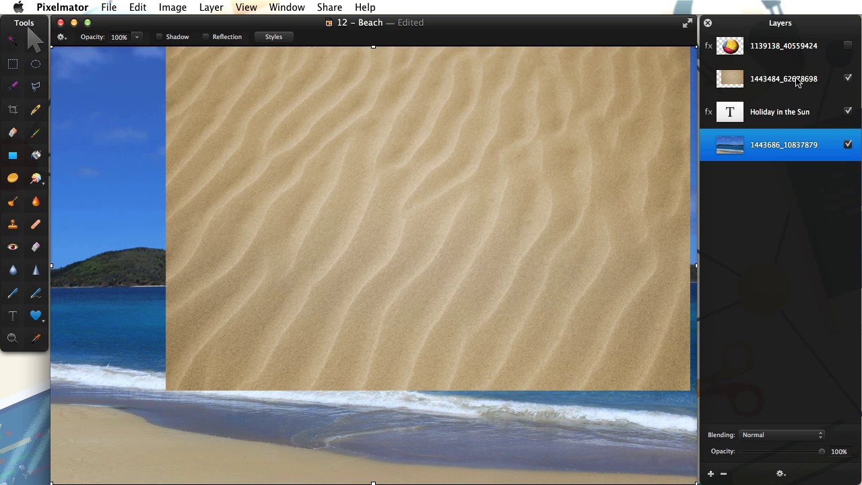Close the Layers panel
Screen dimensions: 862x485
coord(708,23)
